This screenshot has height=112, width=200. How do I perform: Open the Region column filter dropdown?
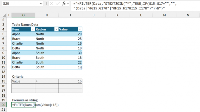56,29
